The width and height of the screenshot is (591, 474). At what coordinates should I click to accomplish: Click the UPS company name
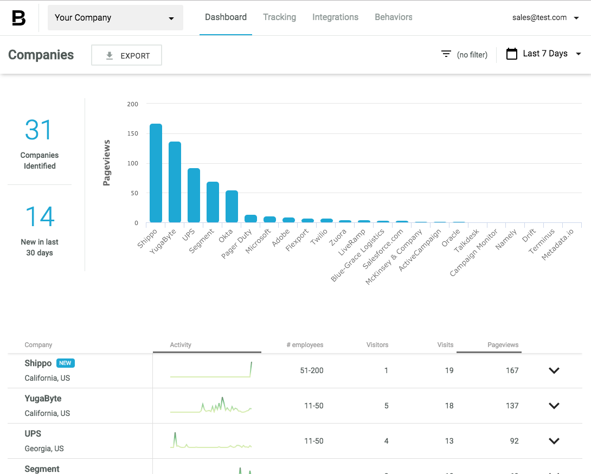33,434
